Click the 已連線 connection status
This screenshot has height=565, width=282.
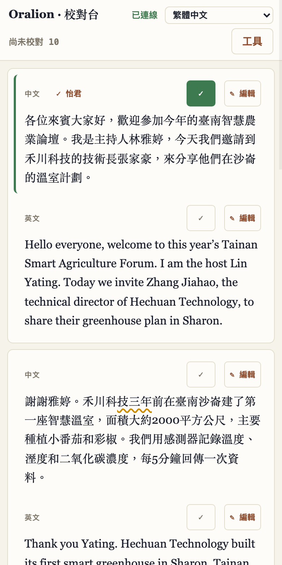point(145,15)
